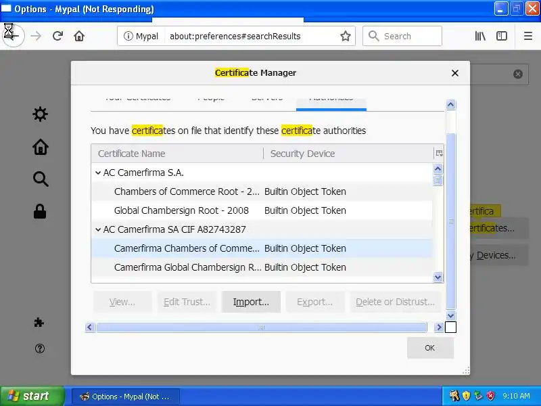Bookmark this page with the star icon

(x=346, y=36)
